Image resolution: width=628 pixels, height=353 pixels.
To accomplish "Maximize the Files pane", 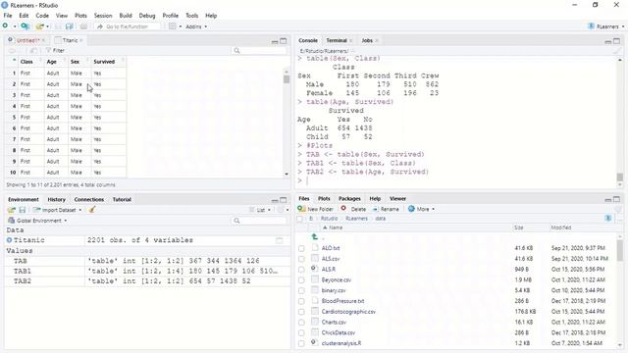I will pyautogui.click(x=617, y=199).
